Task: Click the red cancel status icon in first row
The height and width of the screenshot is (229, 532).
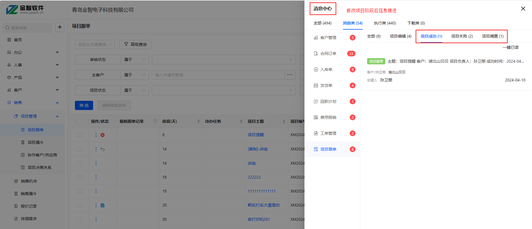Action: tap(103, 135)
